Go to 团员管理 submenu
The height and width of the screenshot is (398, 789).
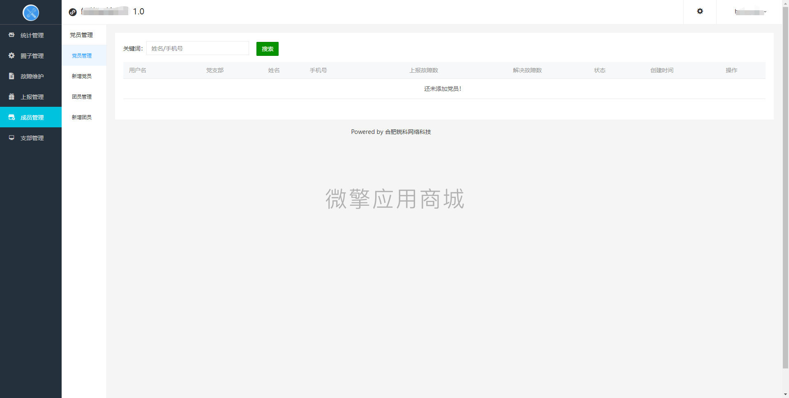[x=84, y=97]
